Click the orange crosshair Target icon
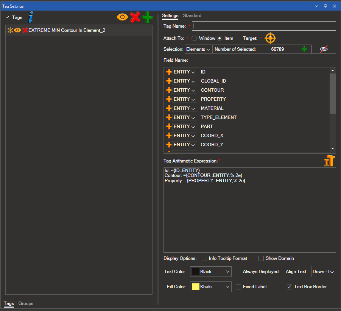Viewport: 341px width, 311px height. (x=270, y=38)
